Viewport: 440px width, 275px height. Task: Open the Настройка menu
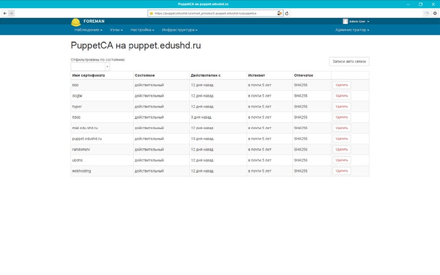[142, 30]
